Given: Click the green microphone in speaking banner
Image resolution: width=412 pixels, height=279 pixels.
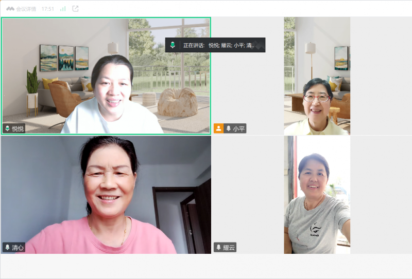Looking at the screenshot, I should (x=173, y=45).
